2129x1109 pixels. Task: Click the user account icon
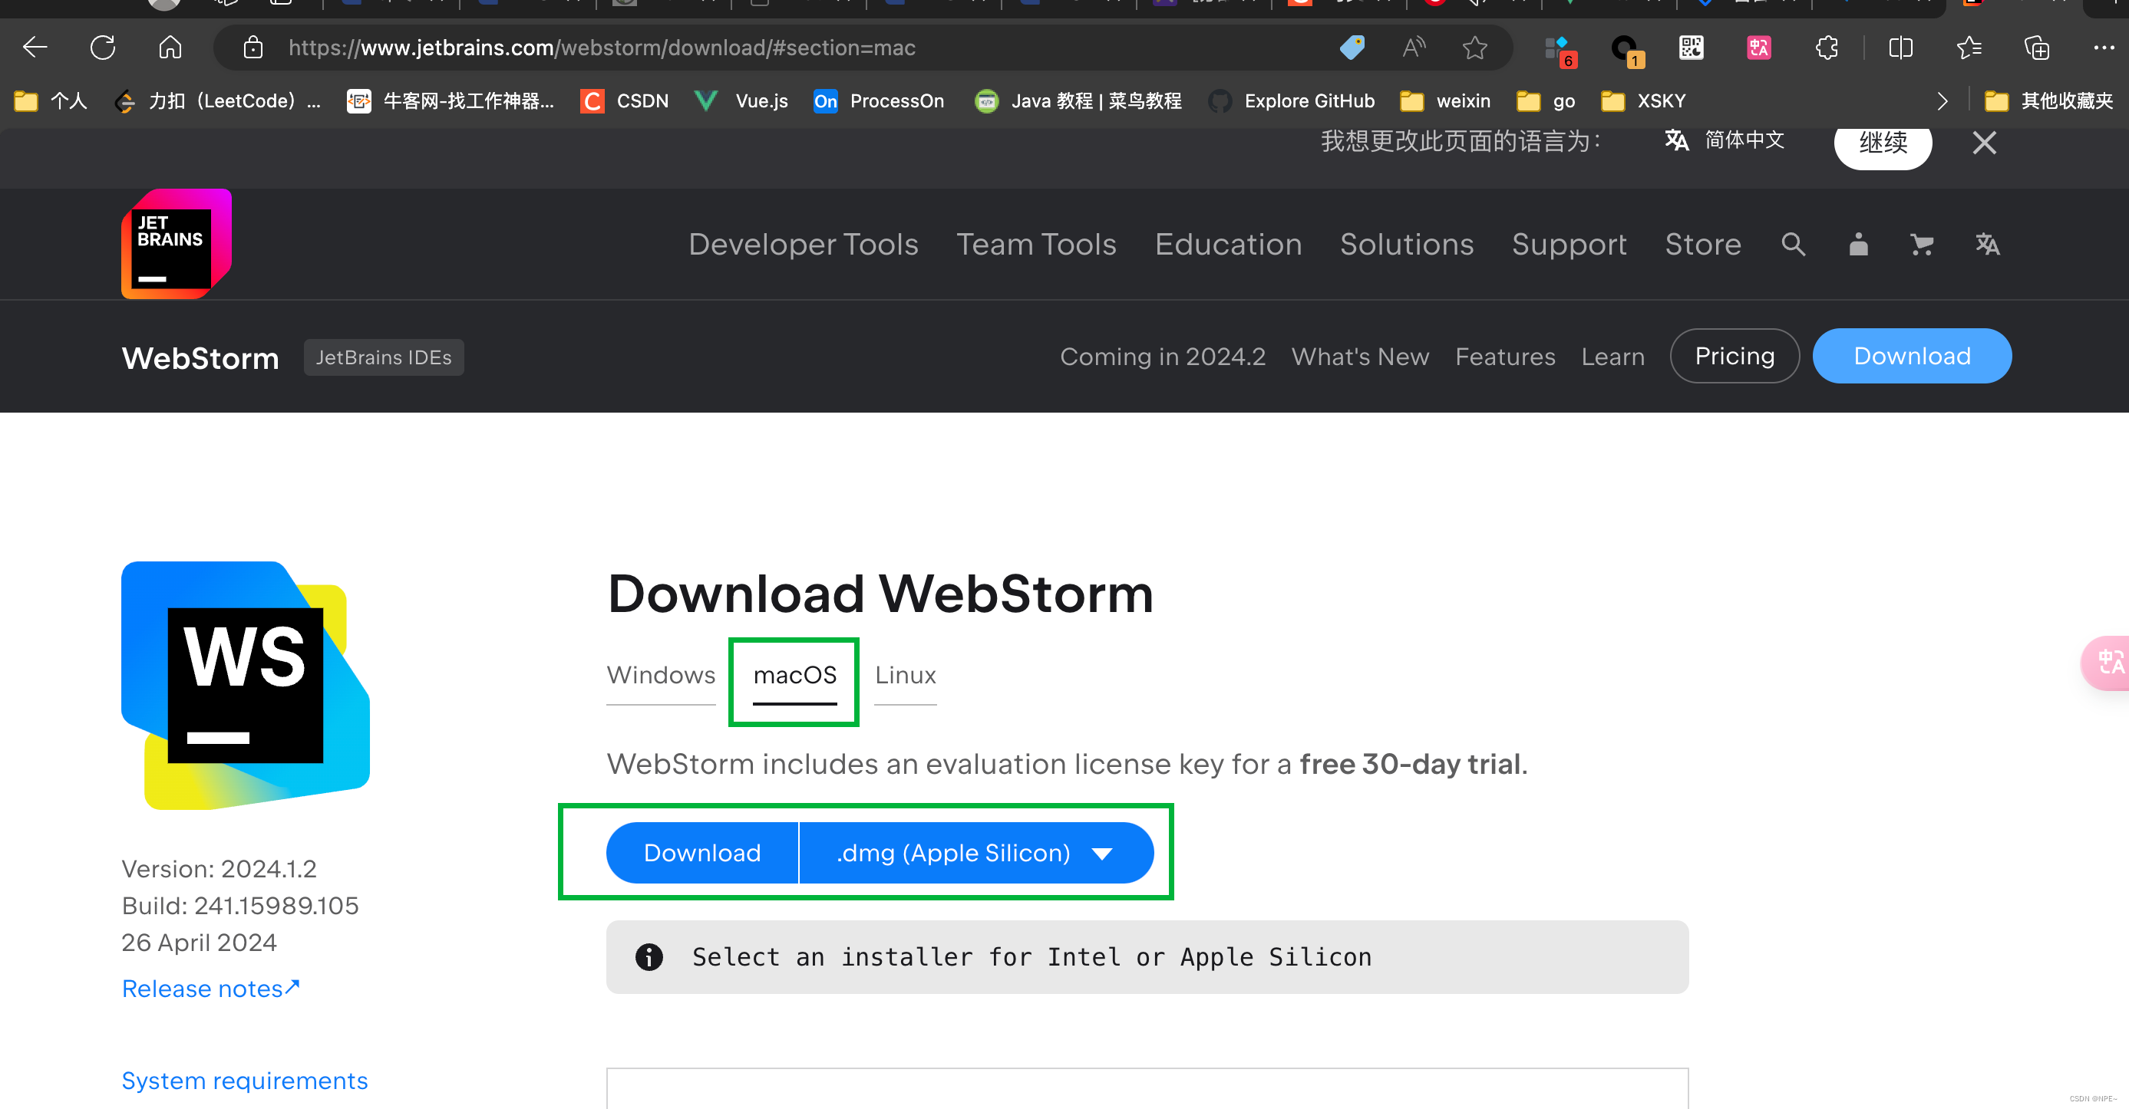(1856, 243)
